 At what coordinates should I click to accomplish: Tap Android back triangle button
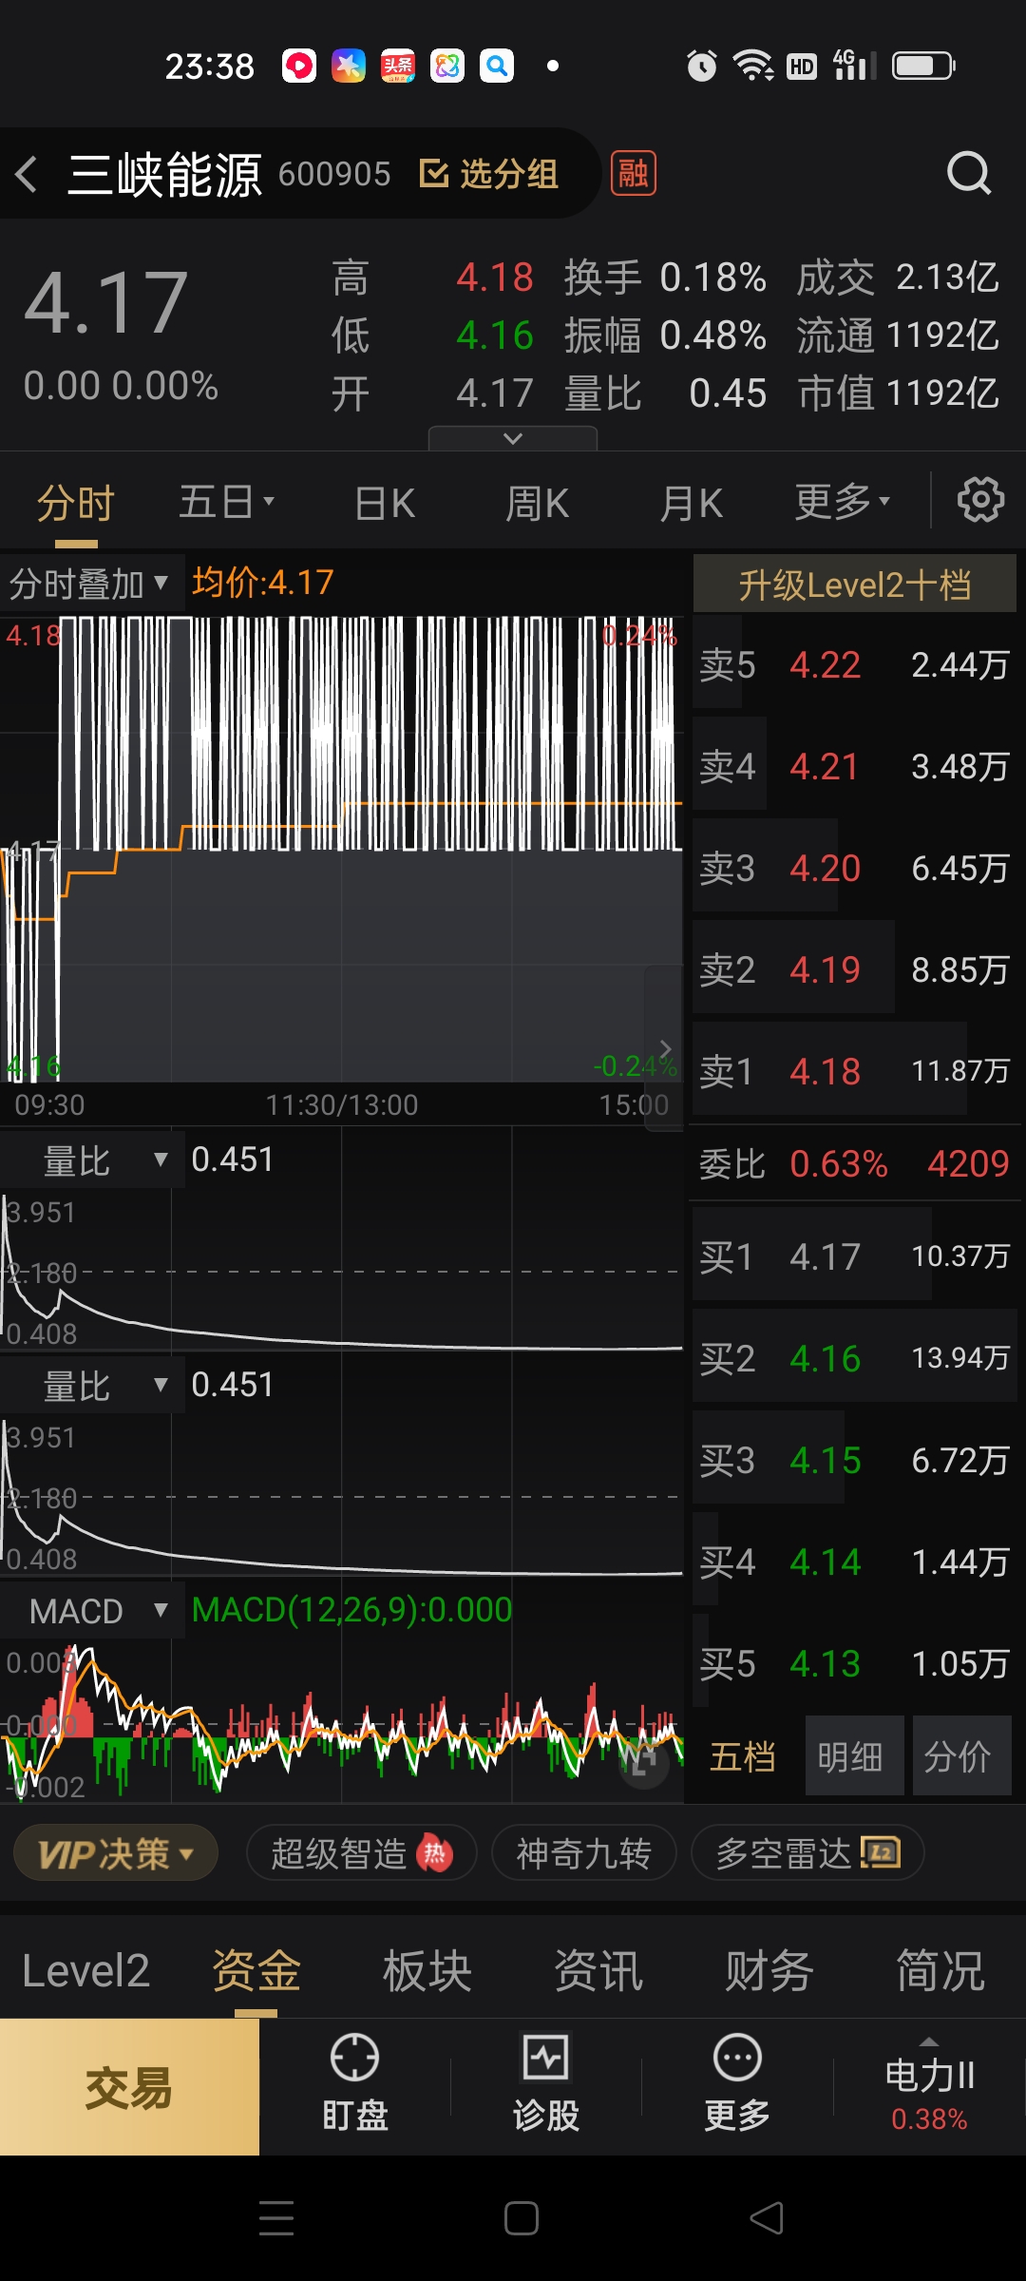(x=767, y=2217)
